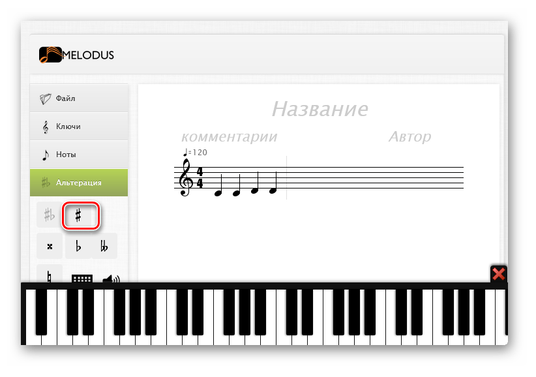
Task: Select the sharp accidental icon
Action: tap(78, 215)
